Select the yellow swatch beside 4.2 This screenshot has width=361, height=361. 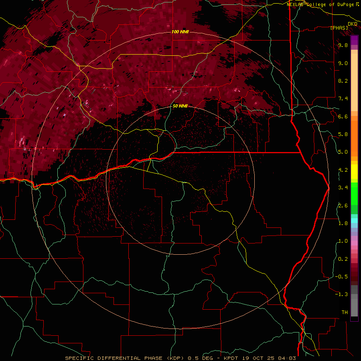click(354, 172)
